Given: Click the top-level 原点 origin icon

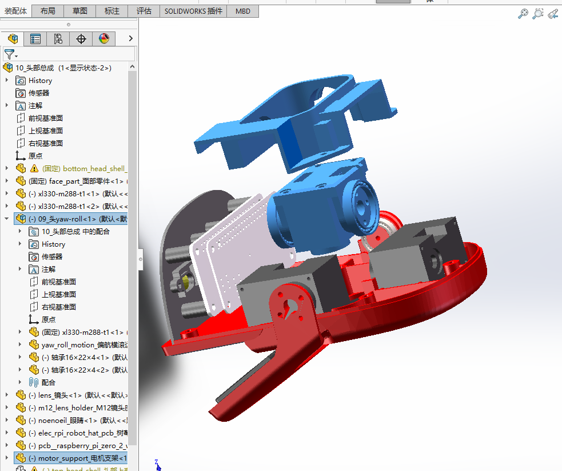Looking at the screenshot, I should tap(21, 156).
